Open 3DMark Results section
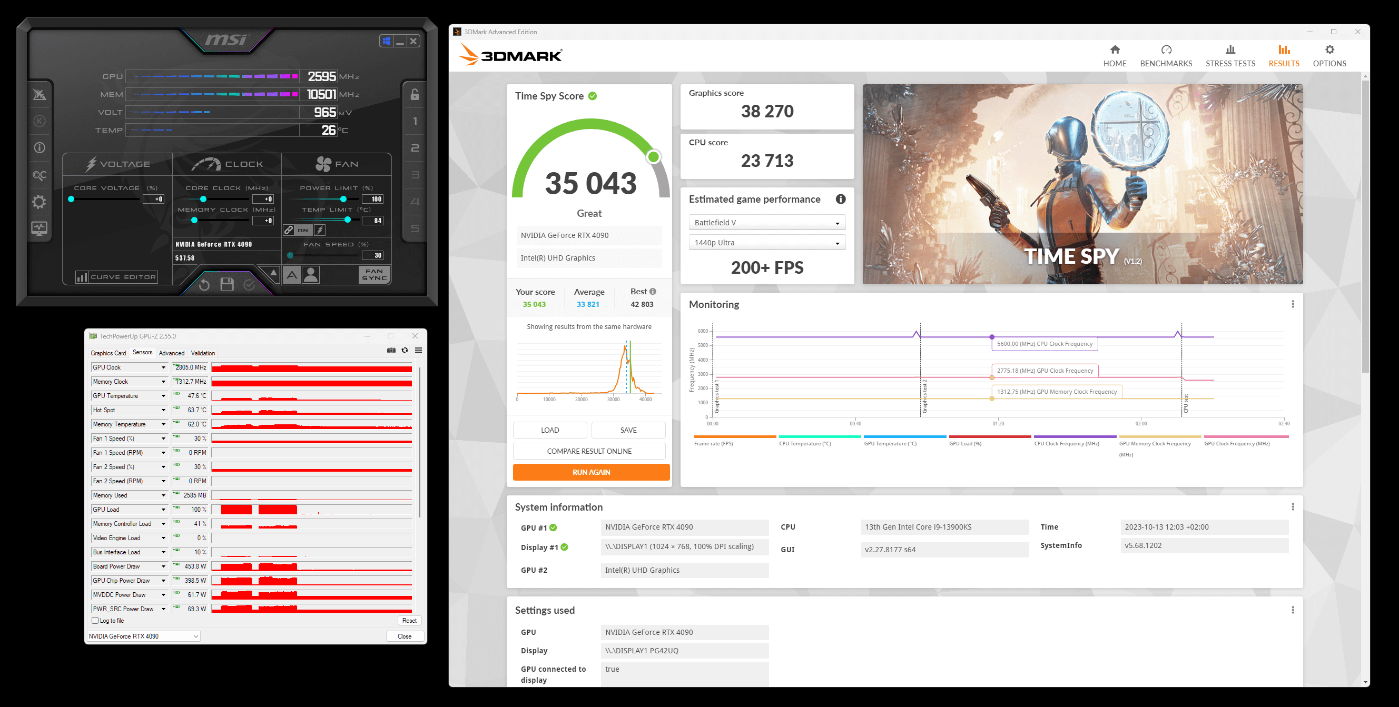The height and width of the screenshot is (707, 1399). coord(1283,56)
